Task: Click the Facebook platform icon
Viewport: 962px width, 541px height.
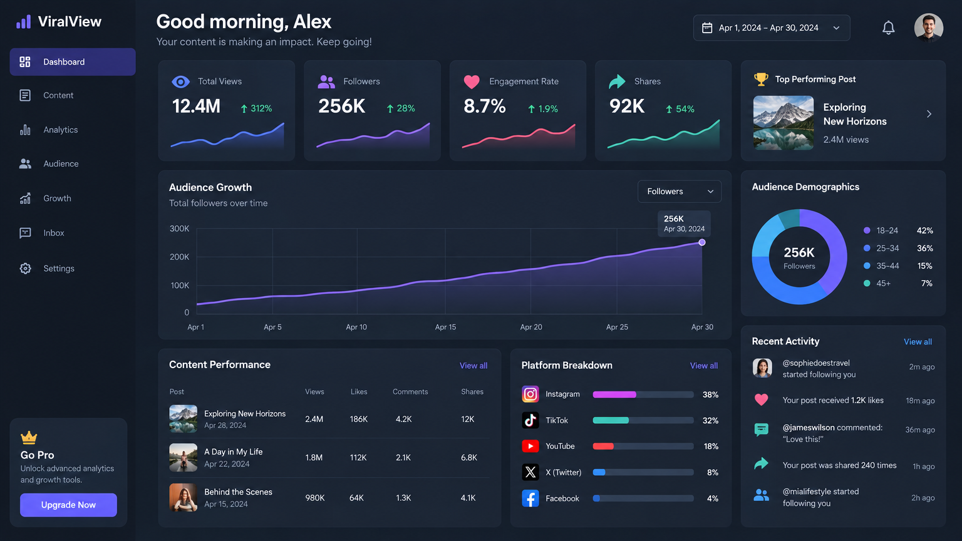Action: coord(530,498)
